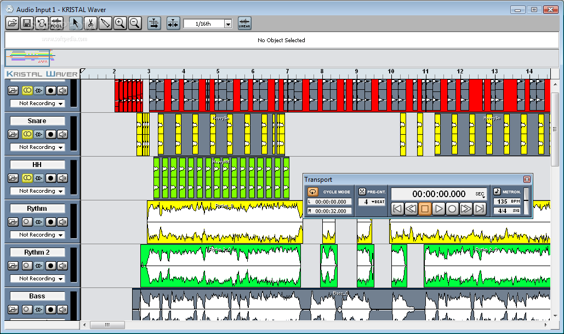This screenshot has height=334, width=564.
Task: Toggle Cycle Mode loop button in Transport
Action: coord(312,192)
